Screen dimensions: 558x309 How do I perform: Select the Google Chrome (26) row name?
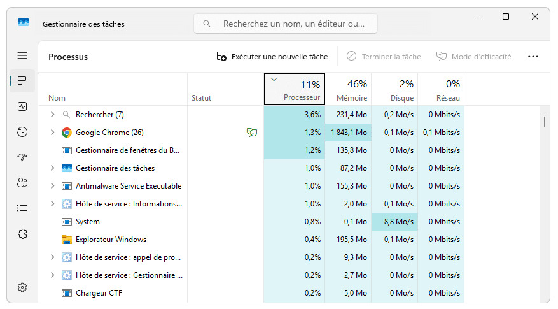(x=109, y=133)
